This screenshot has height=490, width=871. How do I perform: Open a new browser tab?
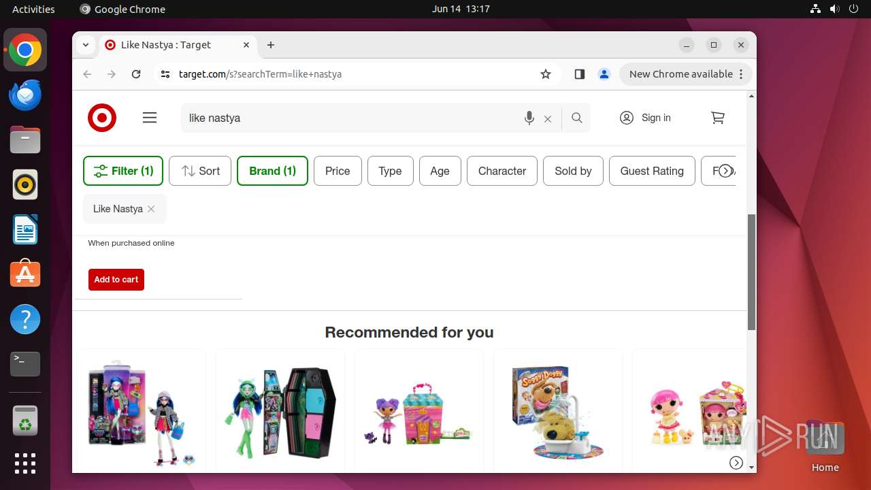pos(271,45)
